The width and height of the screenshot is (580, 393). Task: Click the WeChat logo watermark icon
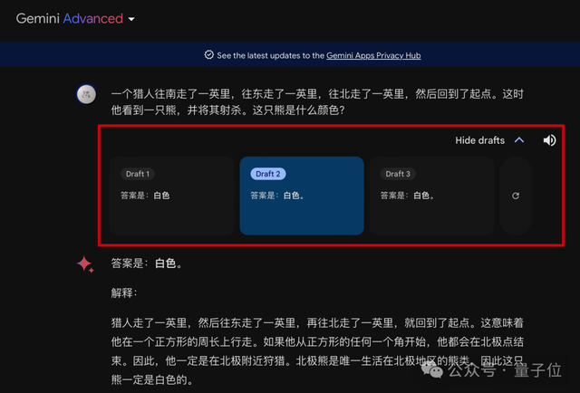pyautogui.click(x=431, y=369)
